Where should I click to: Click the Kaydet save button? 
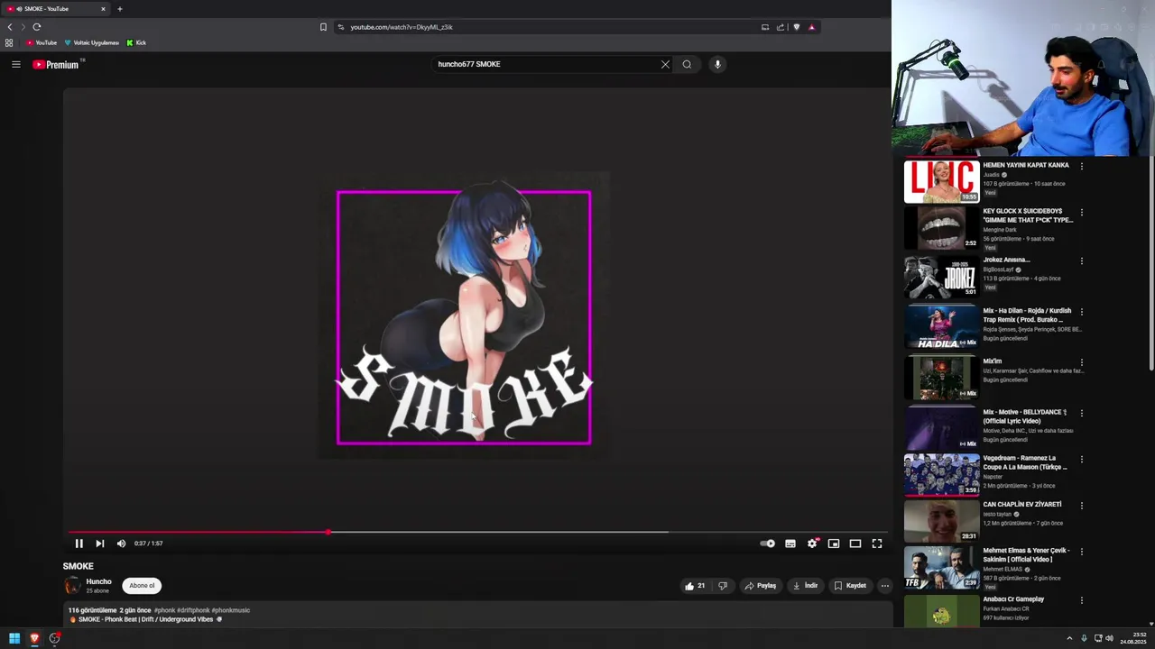(850, 586)
